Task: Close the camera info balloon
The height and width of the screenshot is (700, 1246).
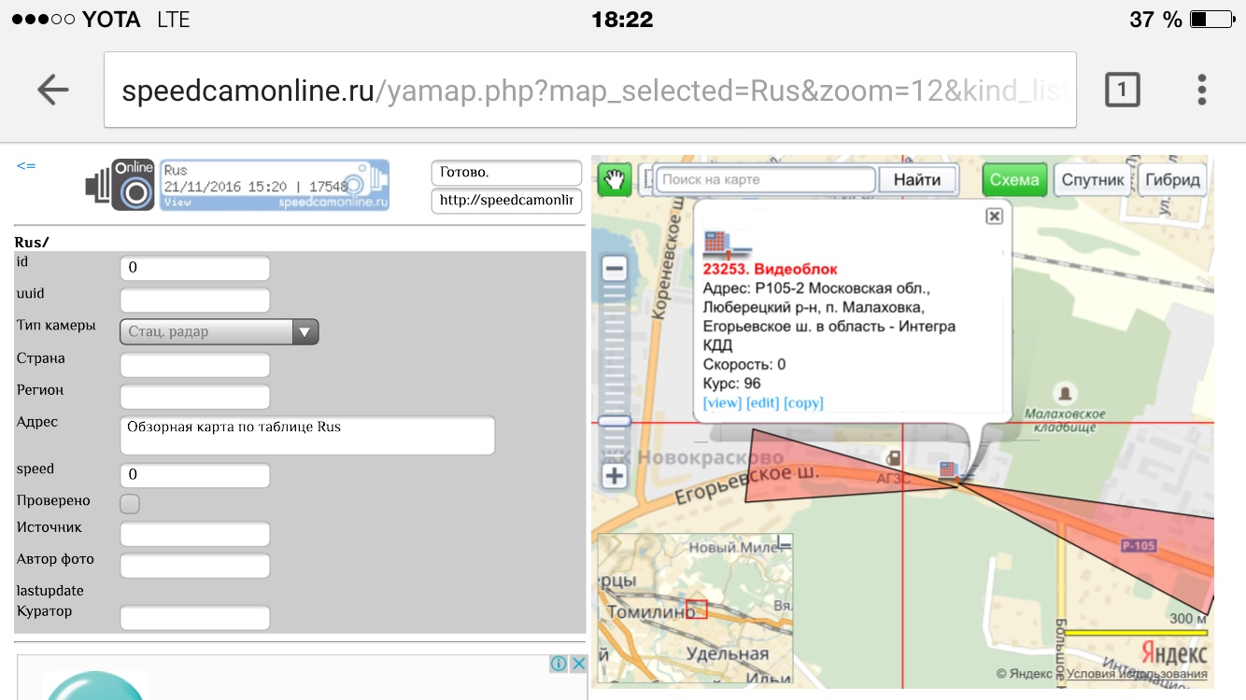Action: 994,216
